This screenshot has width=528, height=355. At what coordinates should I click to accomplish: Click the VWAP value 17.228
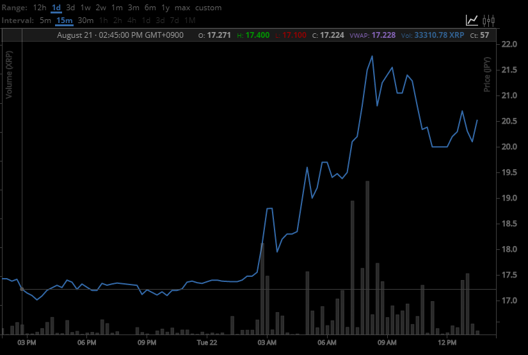coord(383,35)
